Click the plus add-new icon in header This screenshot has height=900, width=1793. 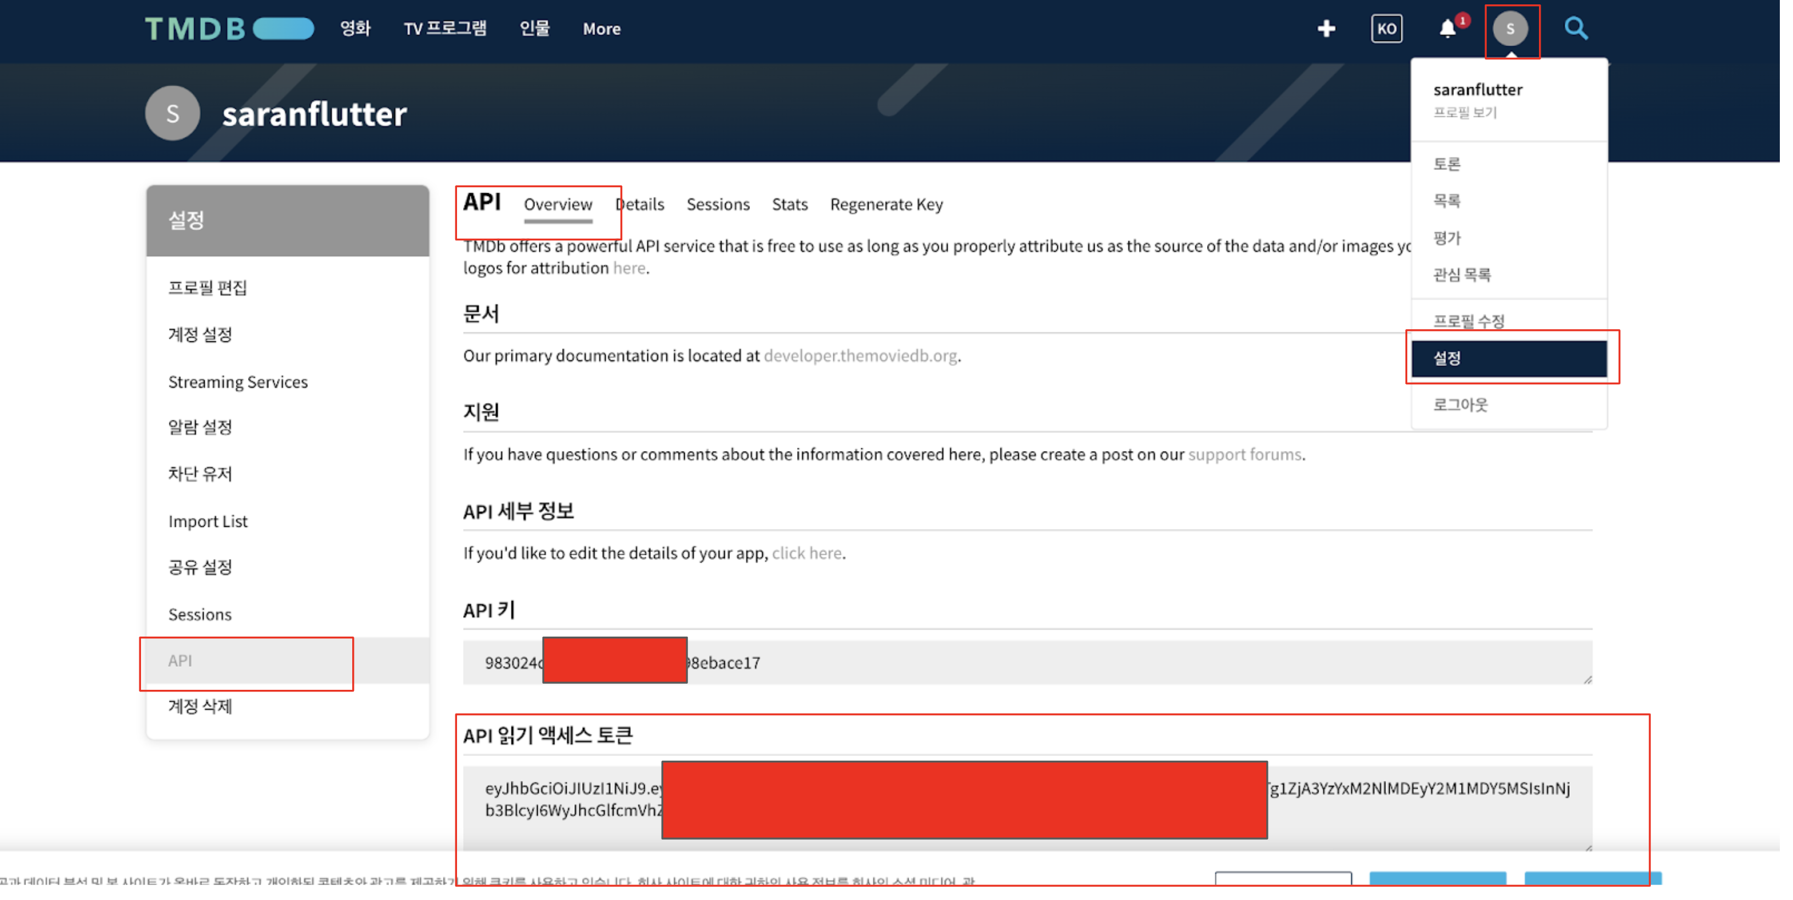click(1326, 29)
